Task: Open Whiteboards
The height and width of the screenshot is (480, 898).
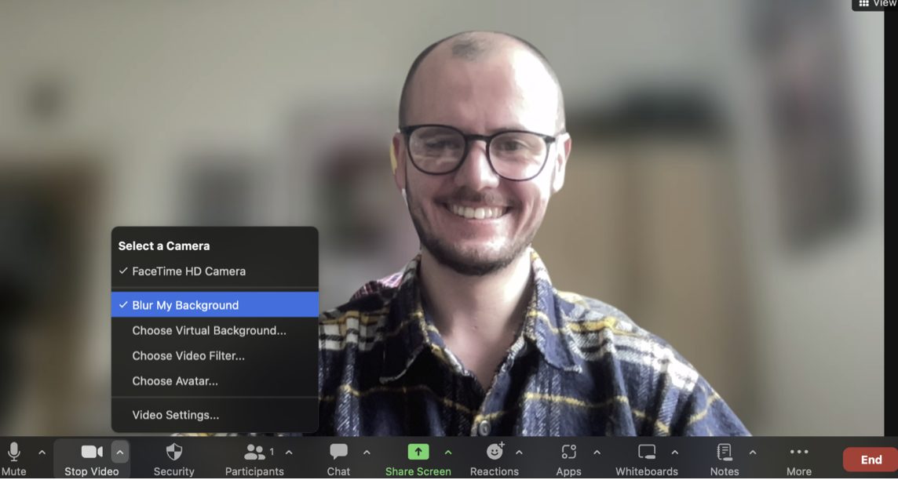Action: (x=646, y=453)
